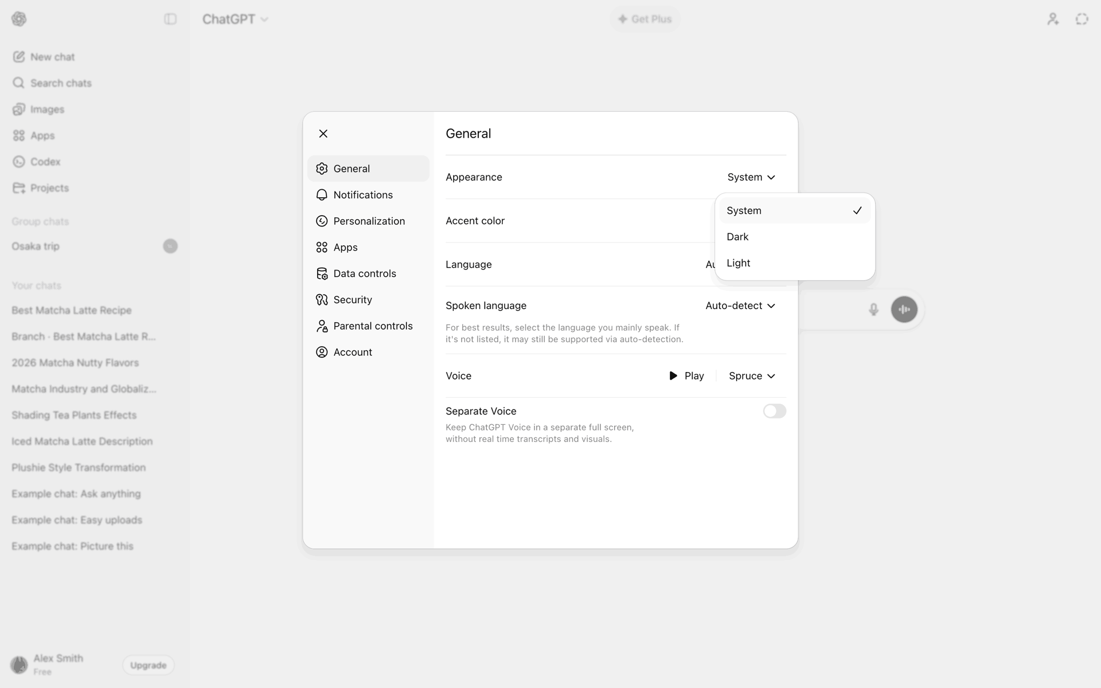1101x688 pixels.
Task: Play the selected voice sample
Action: coord(686,376)
